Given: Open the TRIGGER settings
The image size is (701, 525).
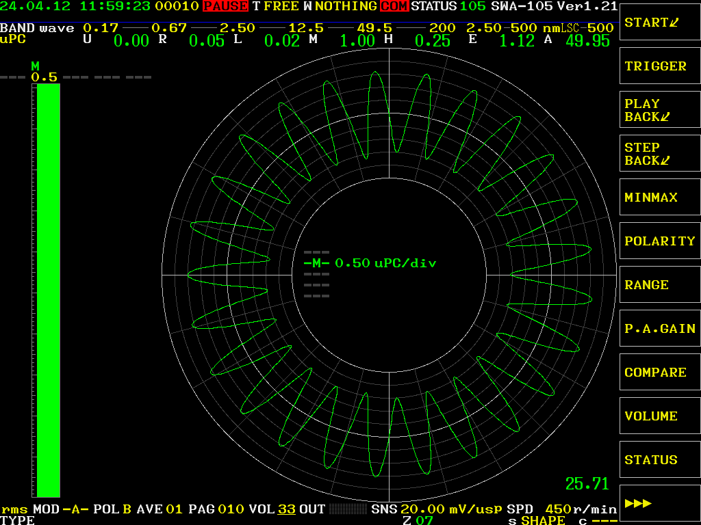Looking at the screenshot, I should pos(660,66).
